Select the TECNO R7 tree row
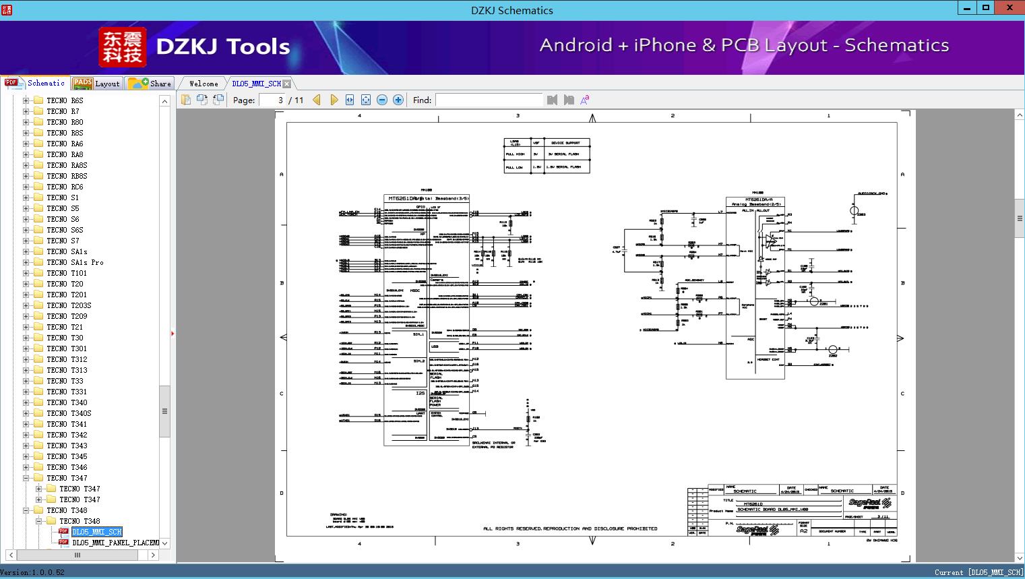 click(63, 111)
